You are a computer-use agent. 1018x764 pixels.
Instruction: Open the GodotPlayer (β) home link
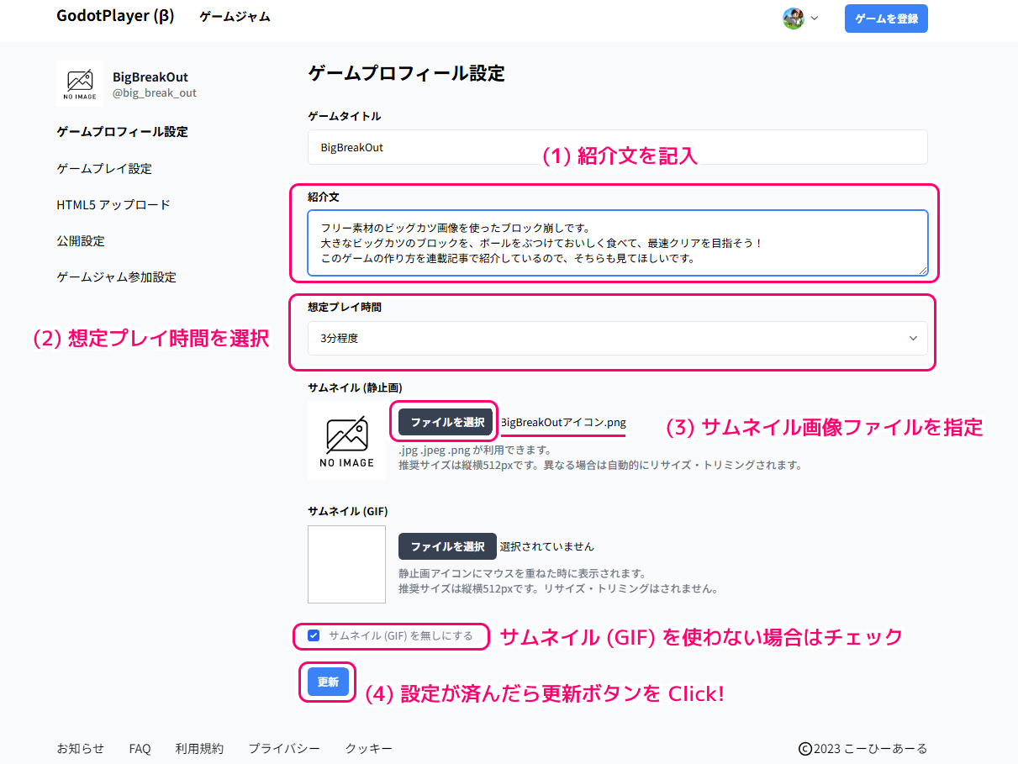coord(115,16)
